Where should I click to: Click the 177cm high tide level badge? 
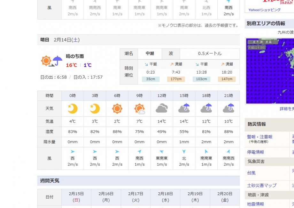(176, 79)
